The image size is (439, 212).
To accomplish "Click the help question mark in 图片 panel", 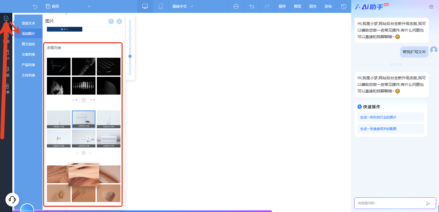I will (111, 21).
